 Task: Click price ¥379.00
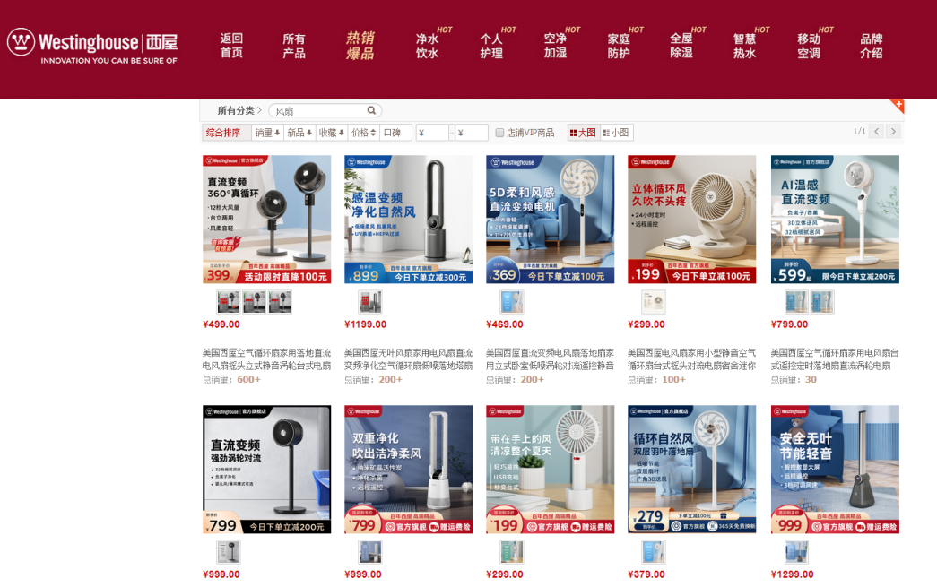646,574
